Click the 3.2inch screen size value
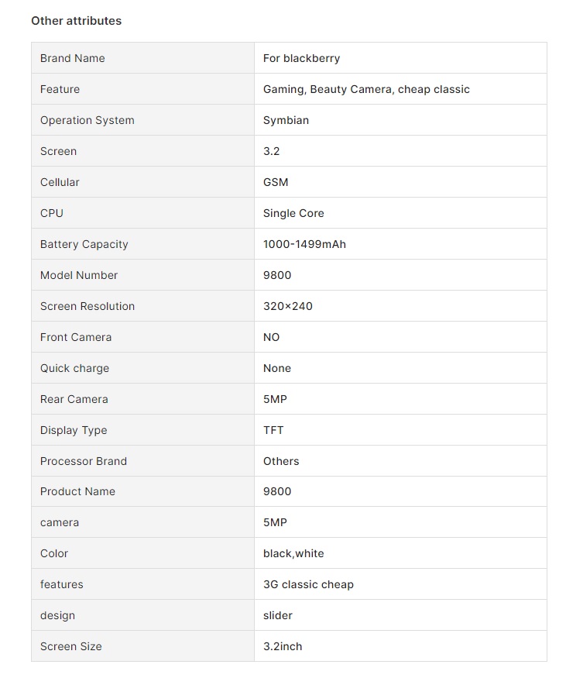This screenshot has width=566, height=699. click(x=283, y=646)
